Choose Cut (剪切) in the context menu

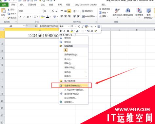(73, 38)
